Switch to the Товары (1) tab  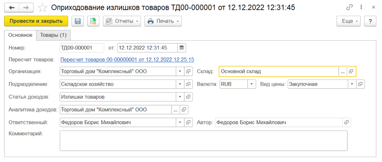(53, 35)
